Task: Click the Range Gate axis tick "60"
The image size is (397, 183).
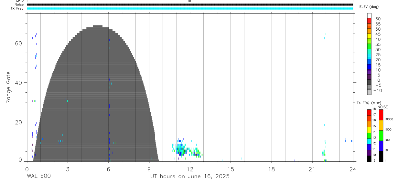Action: coord(19,43)
